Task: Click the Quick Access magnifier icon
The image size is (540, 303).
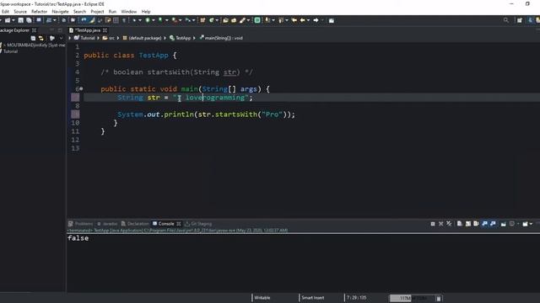Action: pyautogui.click(x=506, y=20)
